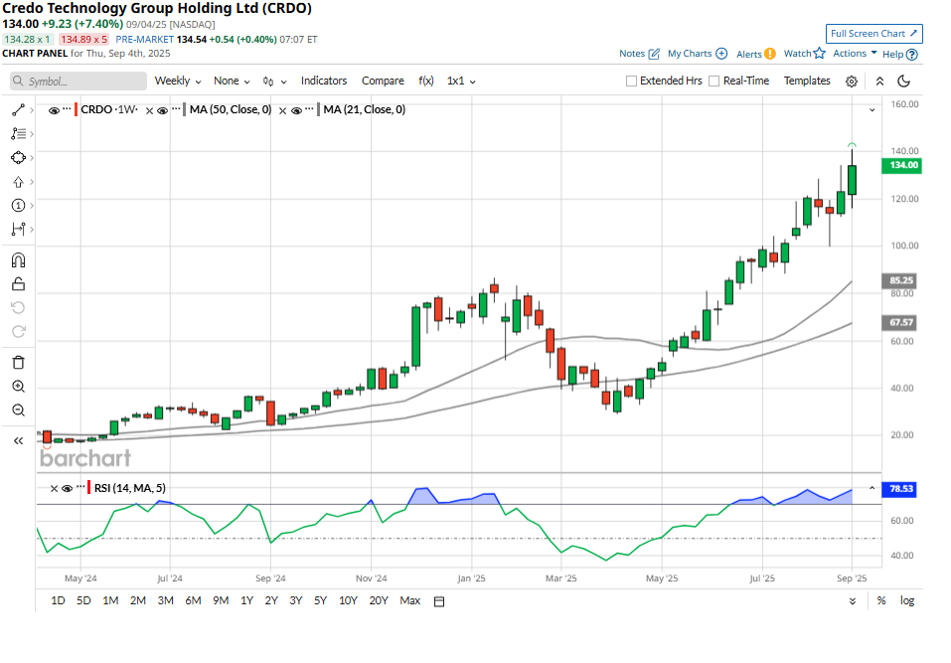Zoom in on the chart

[18, 387]
